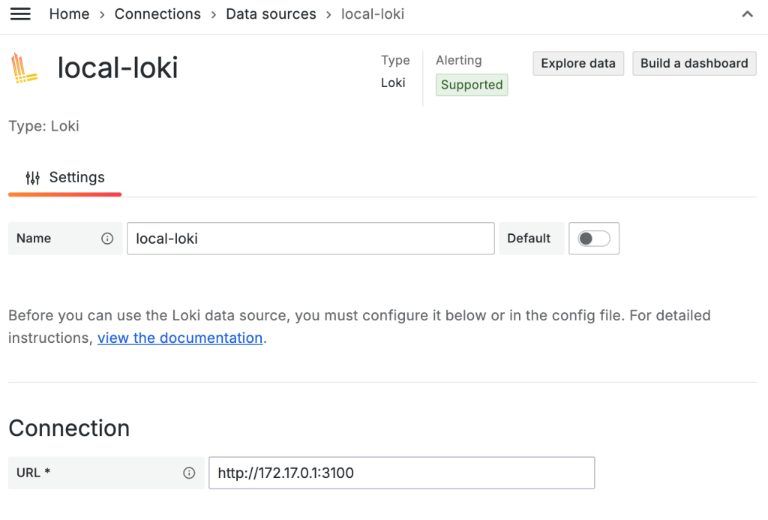Go to Data sources breadcrumb
The height and width of the screenshot is (520, 768).
click(x=271, y=14)
